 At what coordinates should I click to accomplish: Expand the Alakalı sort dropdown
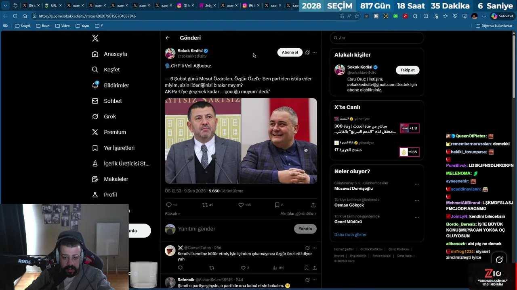click(172, 213)
